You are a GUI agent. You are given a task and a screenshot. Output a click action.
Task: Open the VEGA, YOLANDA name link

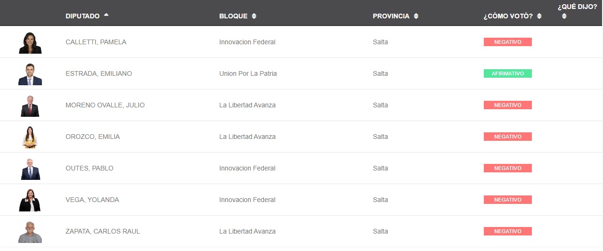coord(92,200)
